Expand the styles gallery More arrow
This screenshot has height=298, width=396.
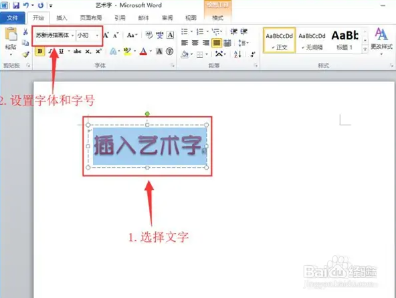pos(365,49)
